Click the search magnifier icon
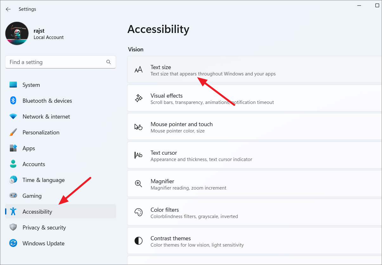 click(x=108, y=62)
